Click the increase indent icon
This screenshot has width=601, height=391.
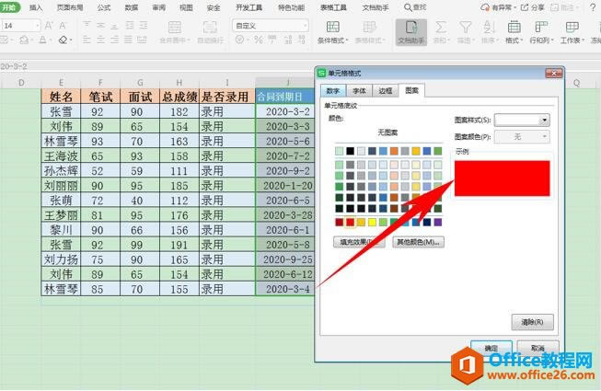[144, 25]
